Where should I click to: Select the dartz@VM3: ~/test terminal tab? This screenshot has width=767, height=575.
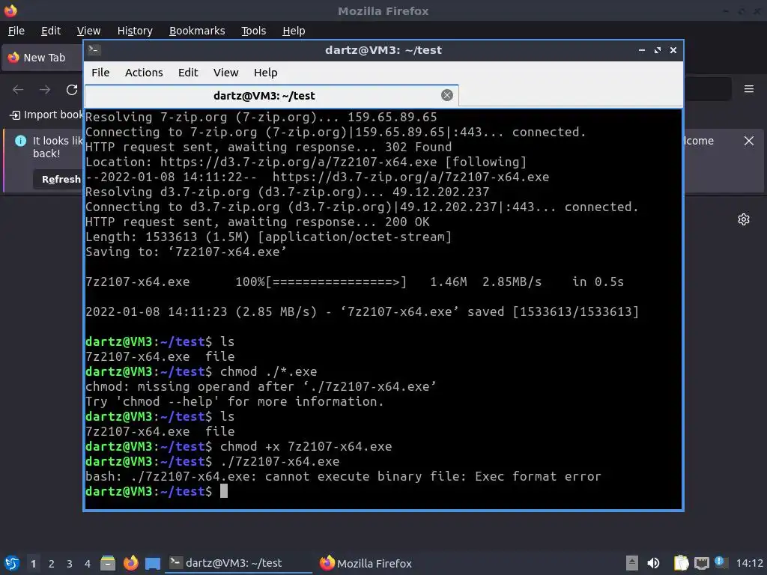pos(271,96)
